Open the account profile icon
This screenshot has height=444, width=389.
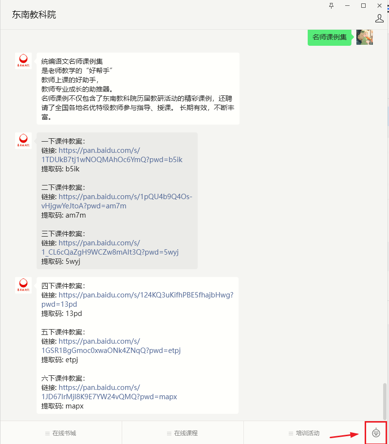(x=379, y=18)
